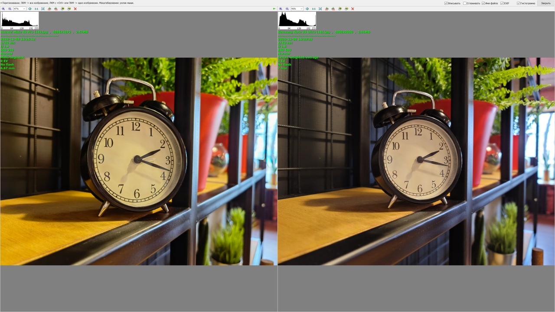
Task: Zoom out on the left Huawei image
Action: click(x=10, y=9)
